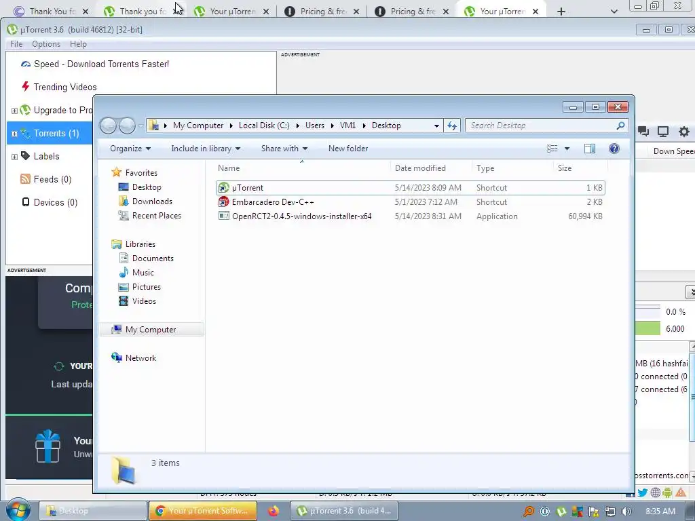Screen dimensions: 695x521
Task: Open Trending Videos in uTorrent sidebar
Action: pos(64,88)
